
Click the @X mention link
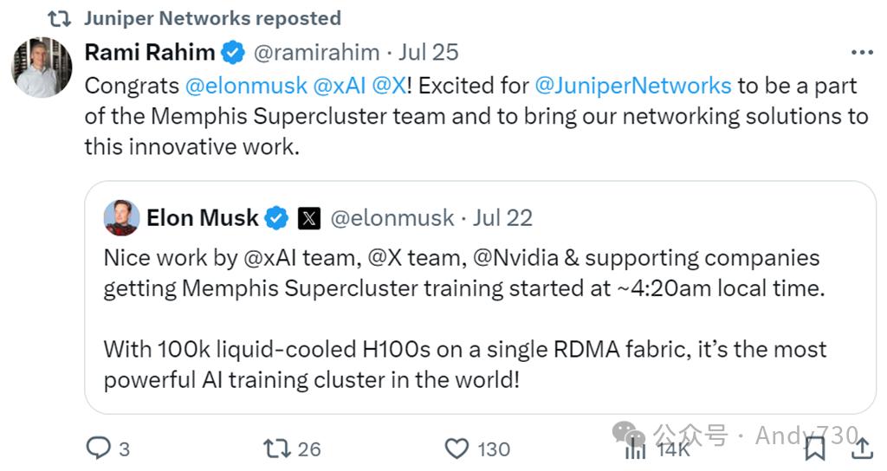[x=390, y=86]
